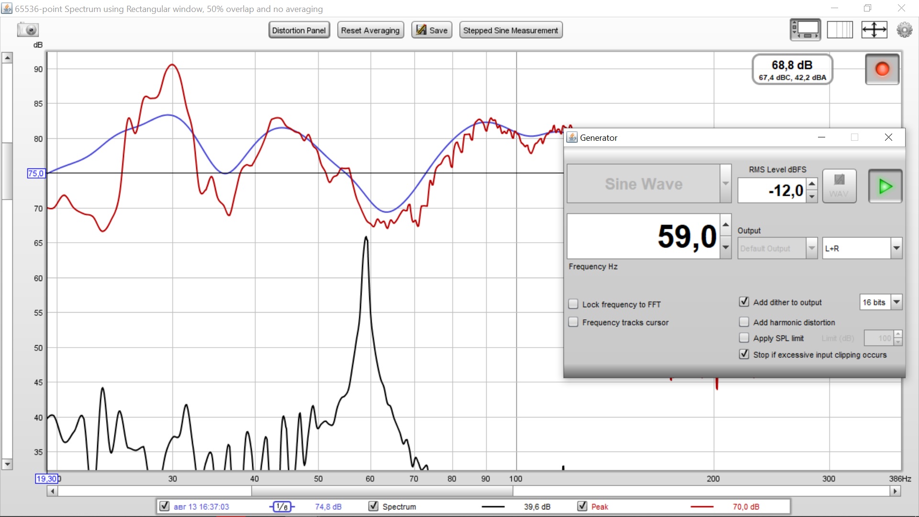Screen dimensions: 919x517
Task: Click Reset Averaging button
Action: [370, 30]
